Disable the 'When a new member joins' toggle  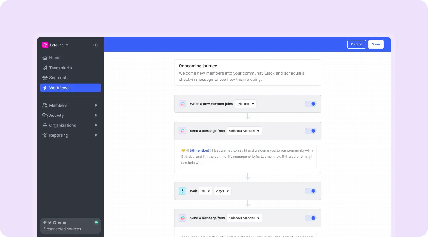(x=310, y=104)
